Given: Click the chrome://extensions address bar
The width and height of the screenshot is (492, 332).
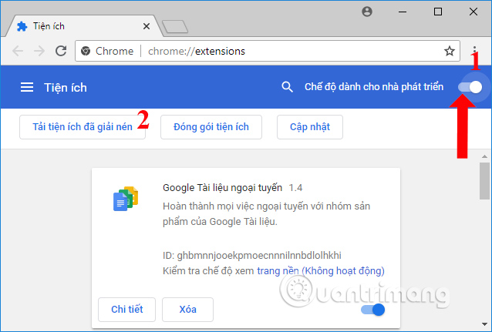Looking at the screenshot, I should point(268,51).
